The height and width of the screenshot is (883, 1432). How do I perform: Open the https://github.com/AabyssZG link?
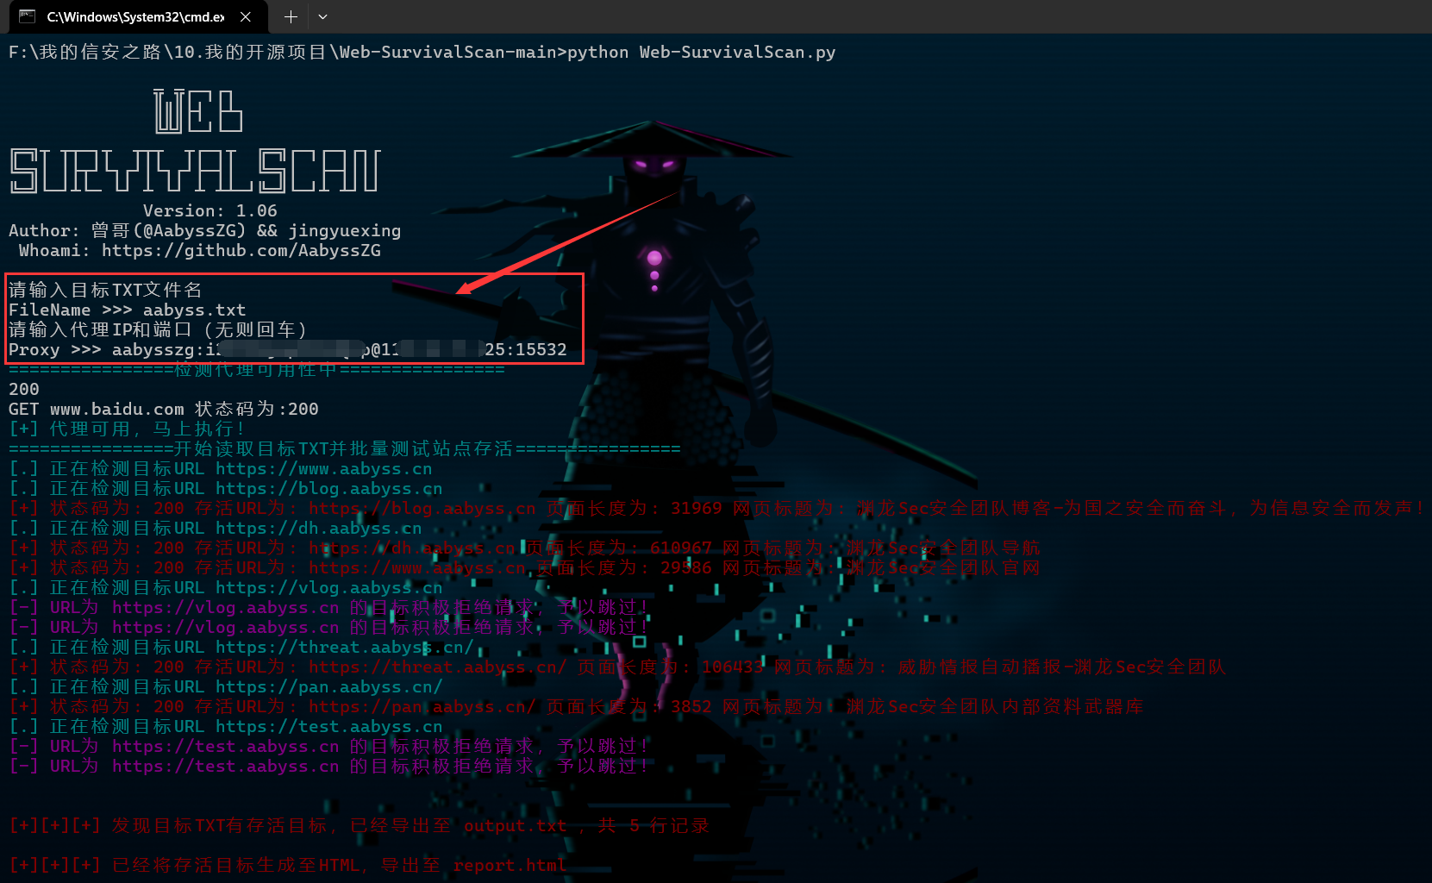241,250
